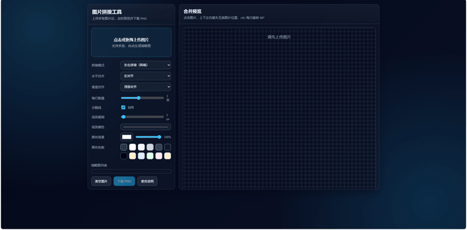Select the light pink palette swatch

(x=159, y=156)
